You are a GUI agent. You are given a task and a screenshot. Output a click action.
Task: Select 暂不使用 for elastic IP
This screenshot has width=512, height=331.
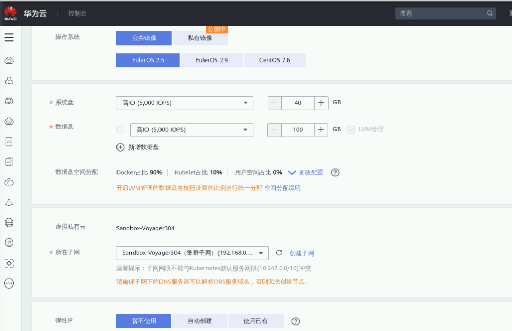click(x=144, y=321)
